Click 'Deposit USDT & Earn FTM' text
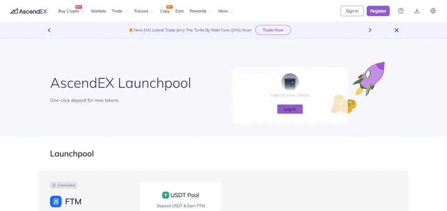 pyautogui.click(x=181, y=206)
